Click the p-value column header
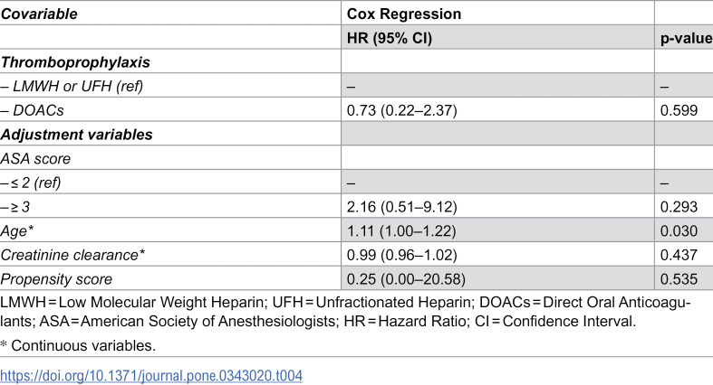Screen dimensions: 713x385 point(686,38)
